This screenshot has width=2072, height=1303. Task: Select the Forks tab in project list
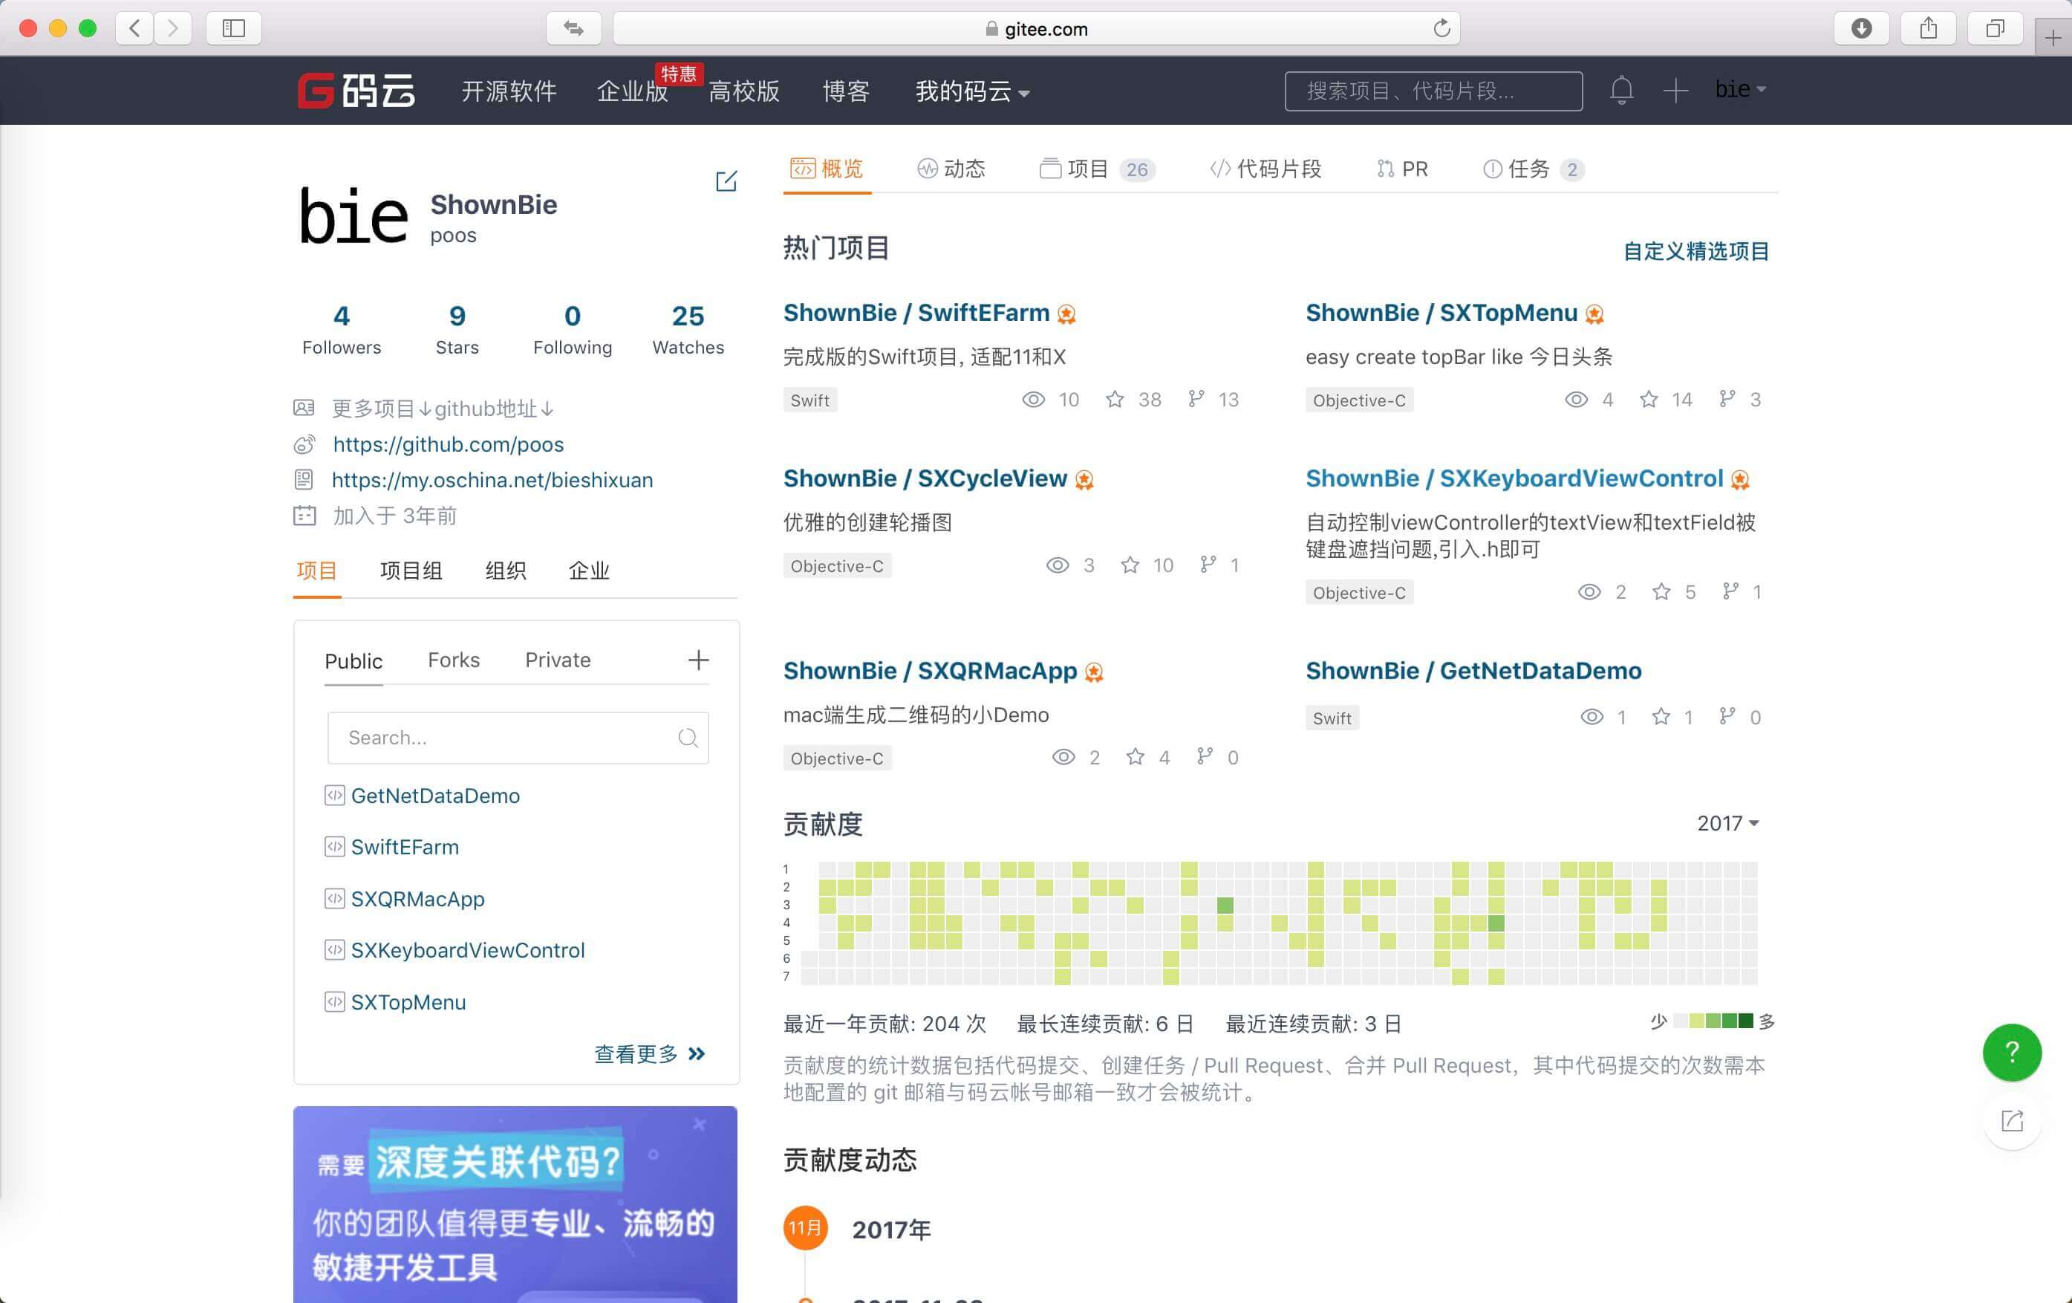[454, 660]
